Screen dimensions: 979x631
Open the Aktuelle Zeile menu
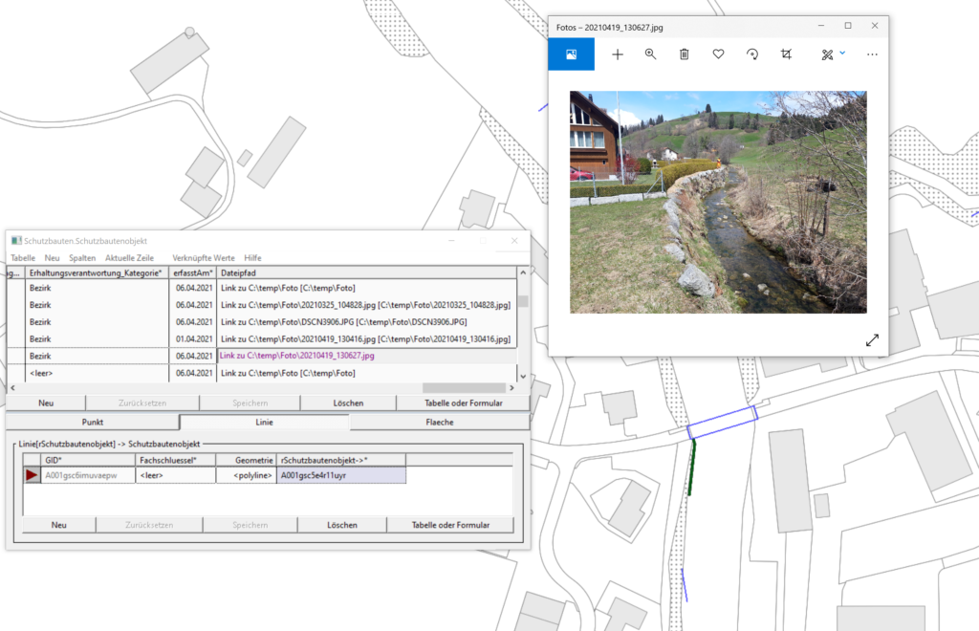[129, 258]
